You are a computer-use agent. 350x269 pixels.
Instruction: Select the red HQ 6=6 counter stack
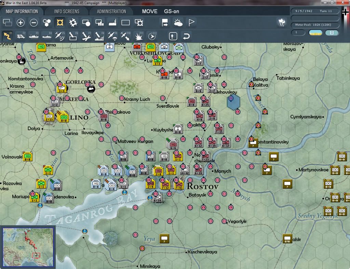click(x=173, y=144)
